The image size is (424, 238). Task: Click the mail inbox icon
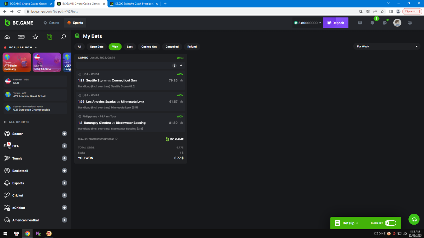[360, 23]
